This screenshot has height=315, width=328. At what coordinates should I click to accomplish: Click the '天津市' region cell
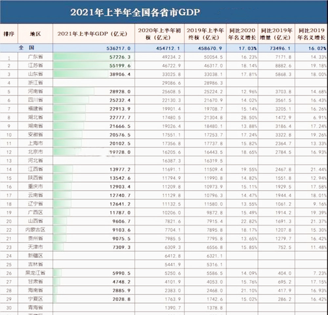pos(35,247)
